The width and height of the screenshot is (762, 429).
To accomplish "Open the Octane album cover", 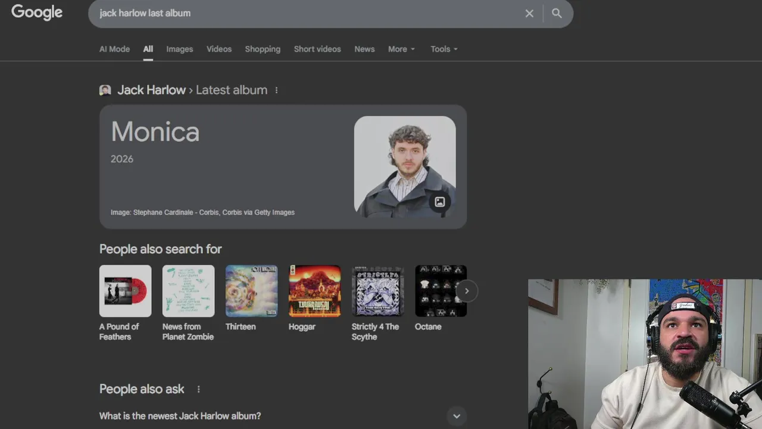I will 441,291.
